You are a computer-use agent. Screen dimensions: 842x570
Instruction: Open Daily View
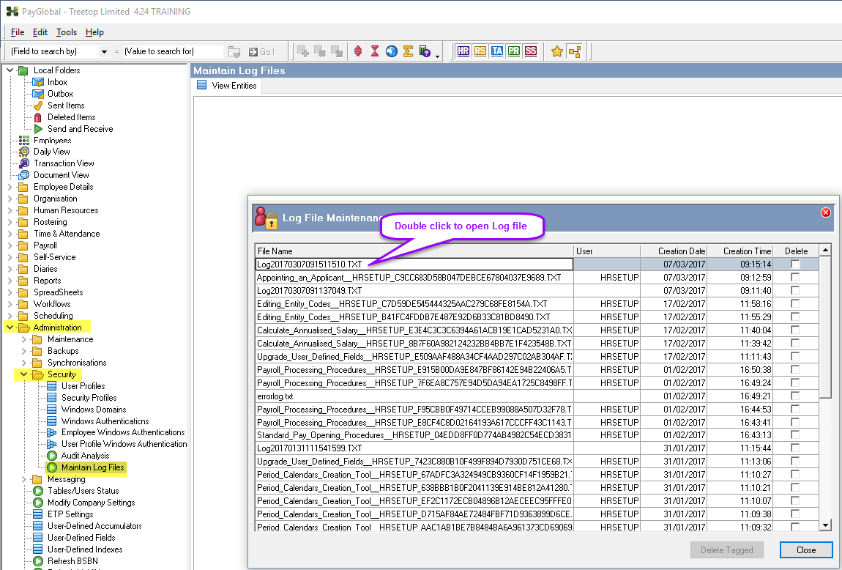tap(51, 152)
